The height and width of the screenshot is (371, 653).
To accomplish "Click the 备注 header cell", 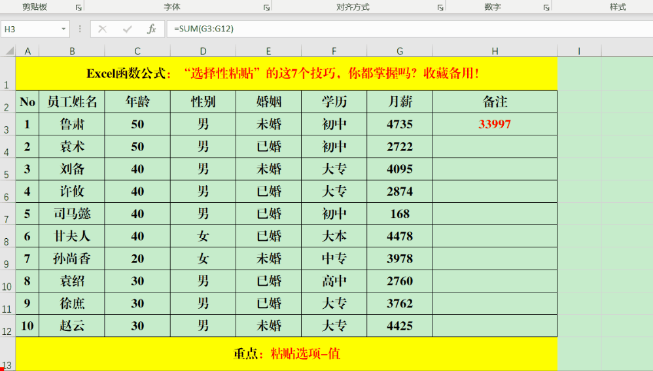I will (495, 102).
